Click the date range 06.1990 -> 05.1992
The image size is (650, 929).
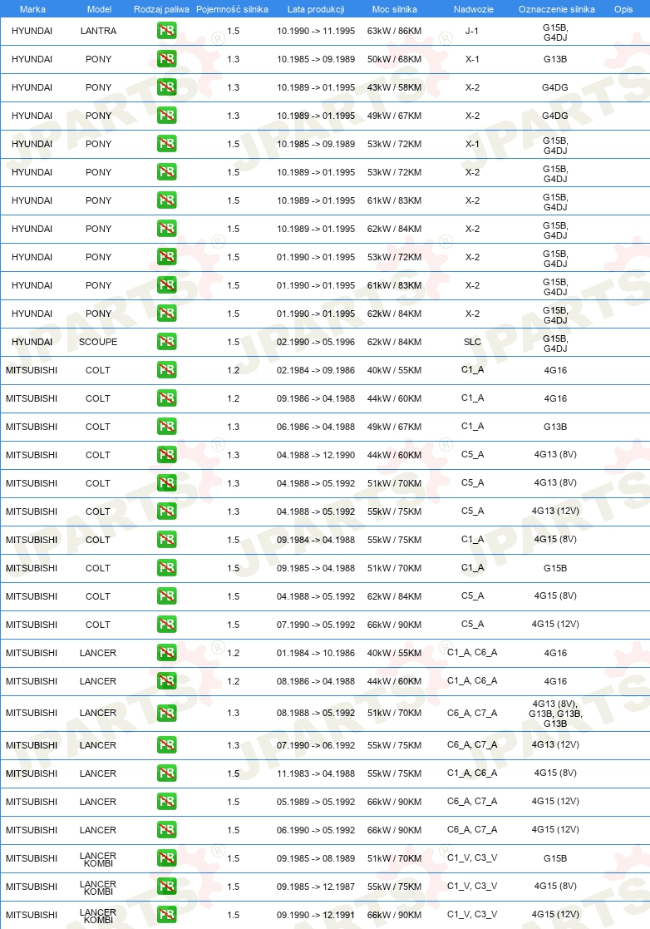pos(316,830)
